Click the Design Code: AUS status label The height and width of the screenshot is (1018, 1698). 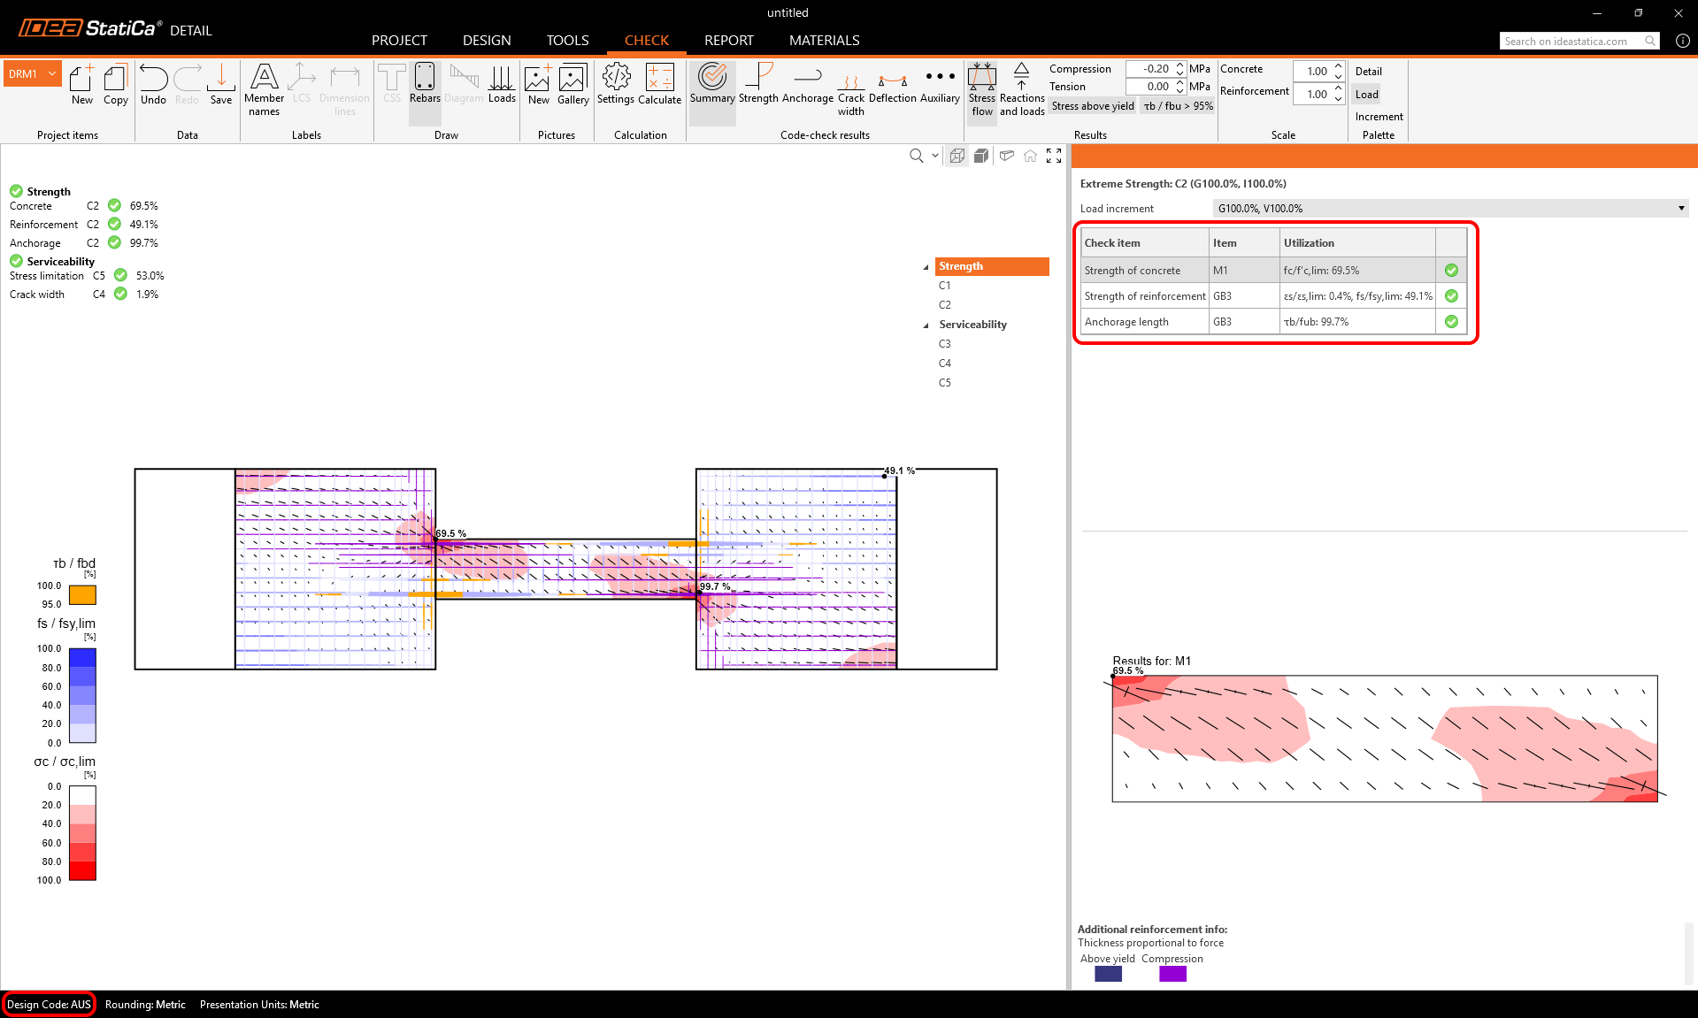click(x=49, y=1005)
